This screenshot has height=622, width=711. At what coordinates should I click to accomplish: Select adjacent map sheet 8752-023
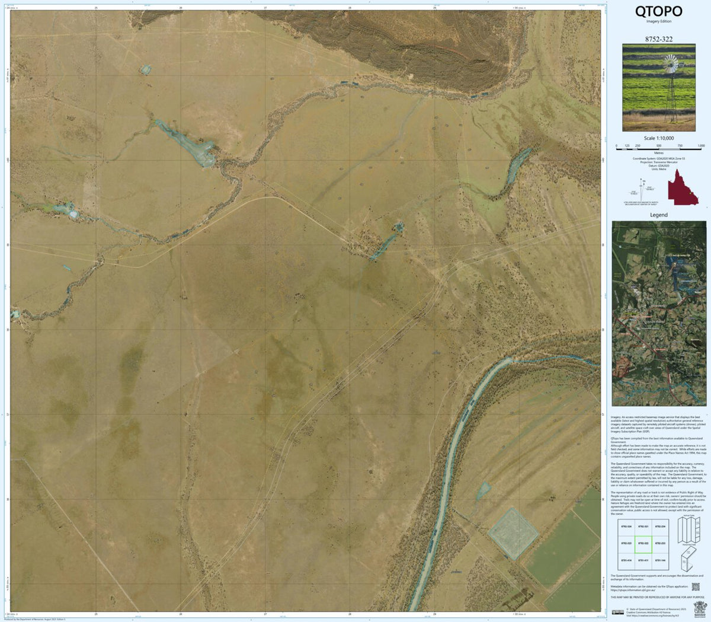[x=626, y=543]
